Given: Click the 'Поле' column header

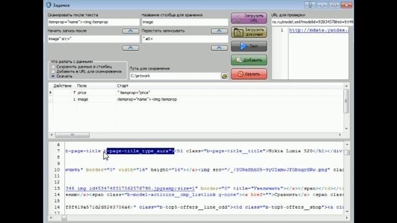Looking at the screenshot, I should (x=82, y=86).
